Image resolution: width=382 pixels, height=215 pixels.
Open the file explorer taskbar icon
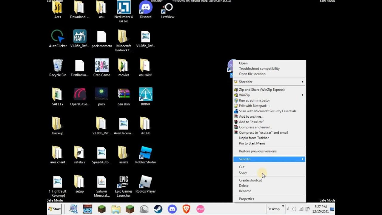point(116,209)
